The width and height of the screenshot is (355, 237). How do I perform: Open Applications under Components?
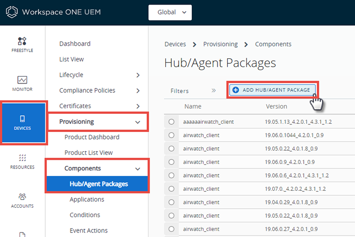[x=87, y=199]
